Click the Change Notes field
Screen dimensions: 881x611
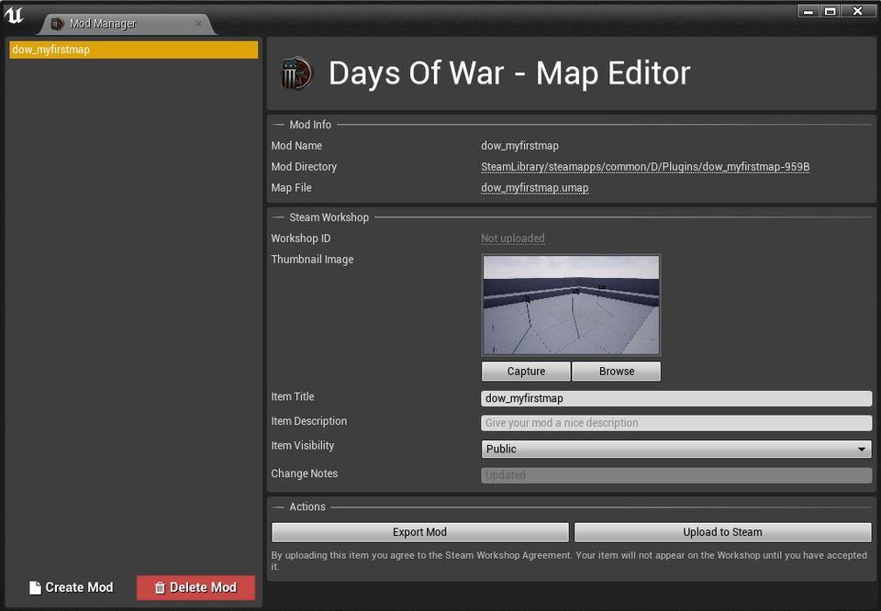point(676,475)
